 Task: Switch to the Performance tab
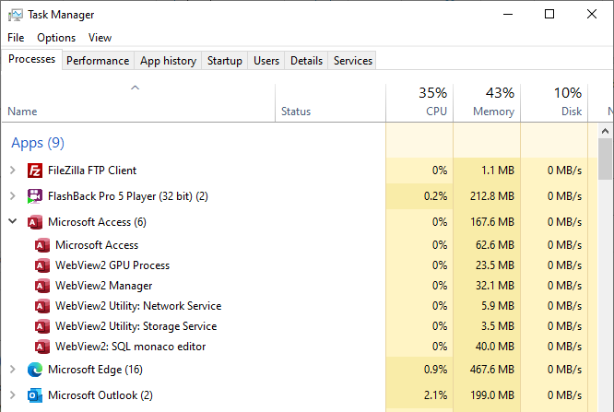98,61
